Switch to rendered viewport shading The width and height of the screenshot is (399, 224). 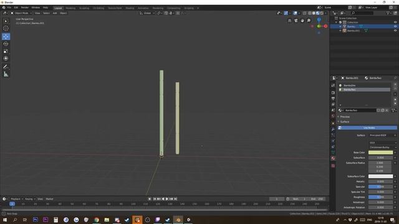point(322,13)
